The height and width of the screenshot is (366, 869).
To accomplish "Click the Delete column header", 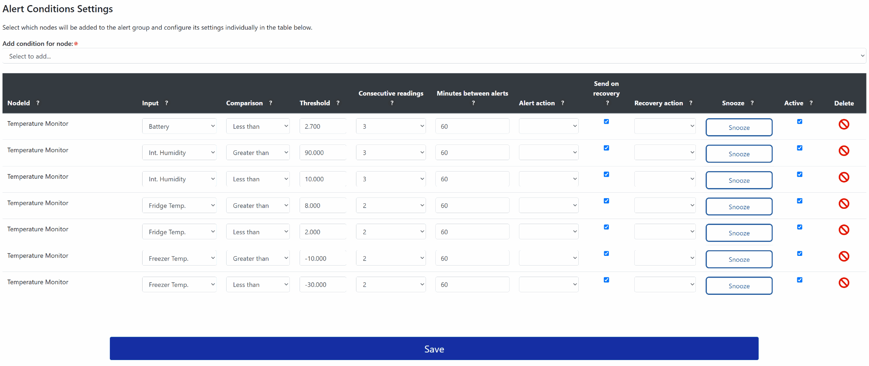I will tap(844, 103).
